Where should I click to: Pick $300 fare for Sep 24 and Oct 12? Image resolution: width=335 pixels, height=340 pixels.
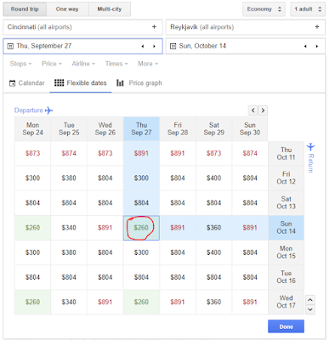pos(32,178)
